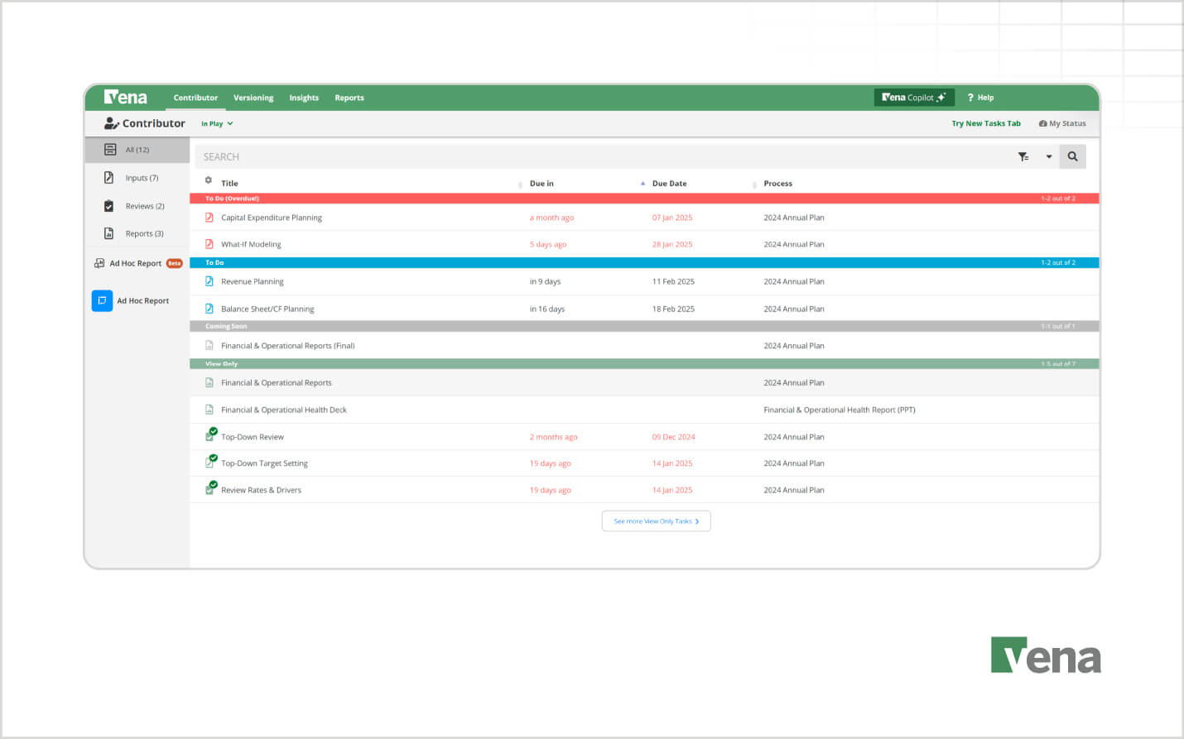Click inside the SEARCH input field
Viewport: 1184px width, 739px height.
pos(414,156)
